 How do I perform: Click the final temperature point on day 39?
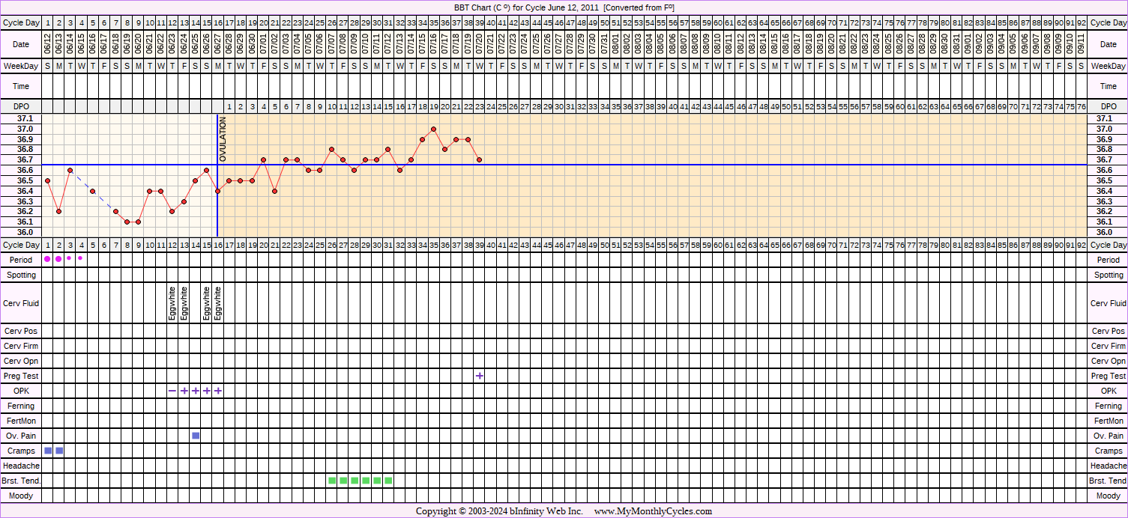tap(479, 160)
